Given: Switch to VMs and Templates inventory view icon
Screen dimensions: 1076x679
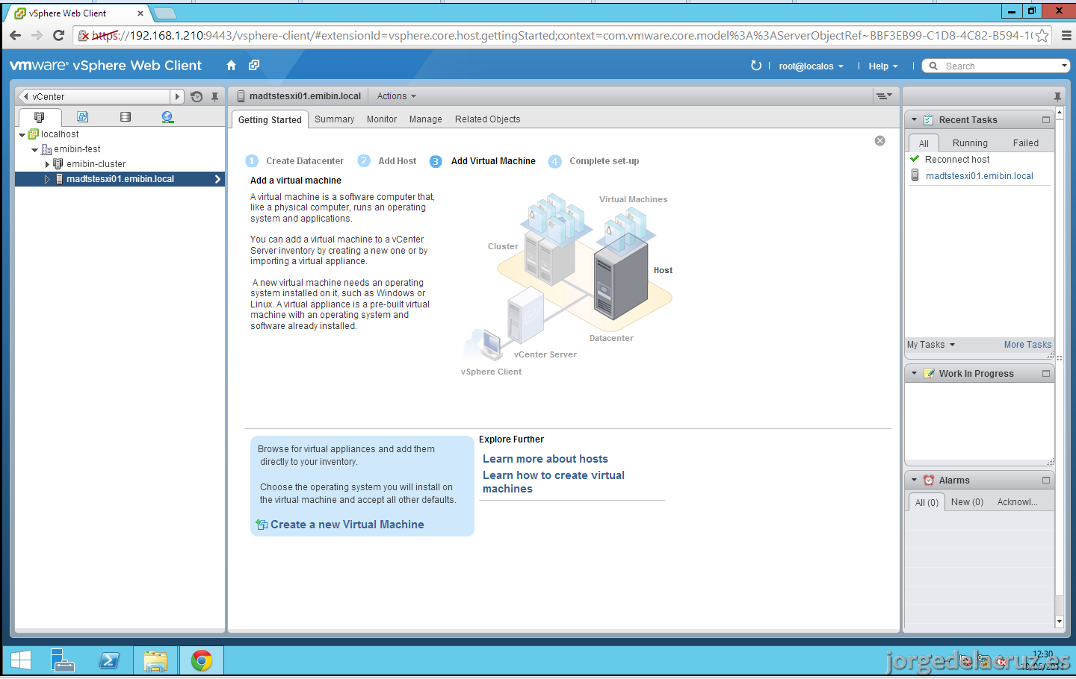Looking at the screenshot, I should pyautogui.click(x=83, y=117).
